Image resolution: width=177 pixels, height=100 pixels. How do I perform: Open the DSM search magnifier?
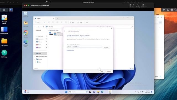pyautogui.click(x=175, y=10)
